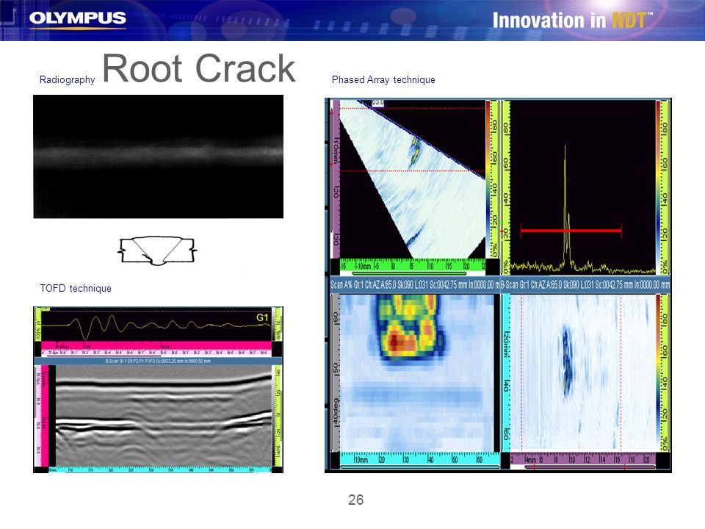This screenshot has width=705, height=529.
Task: Click the red gate line in A-scan
Action: pyautogui.click(x=571, y=231)
